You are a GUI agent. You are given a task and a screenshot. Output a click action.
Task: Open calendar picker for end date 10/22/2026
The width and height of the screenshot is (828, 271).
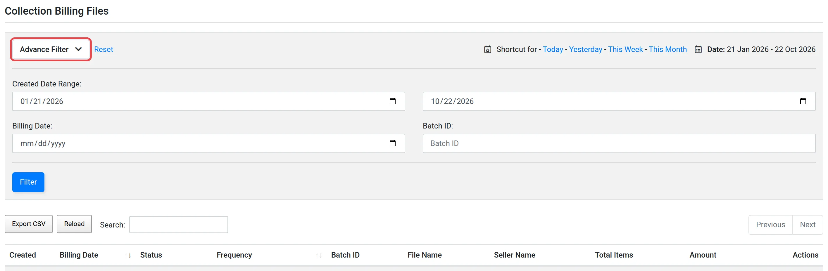(803, 101)
